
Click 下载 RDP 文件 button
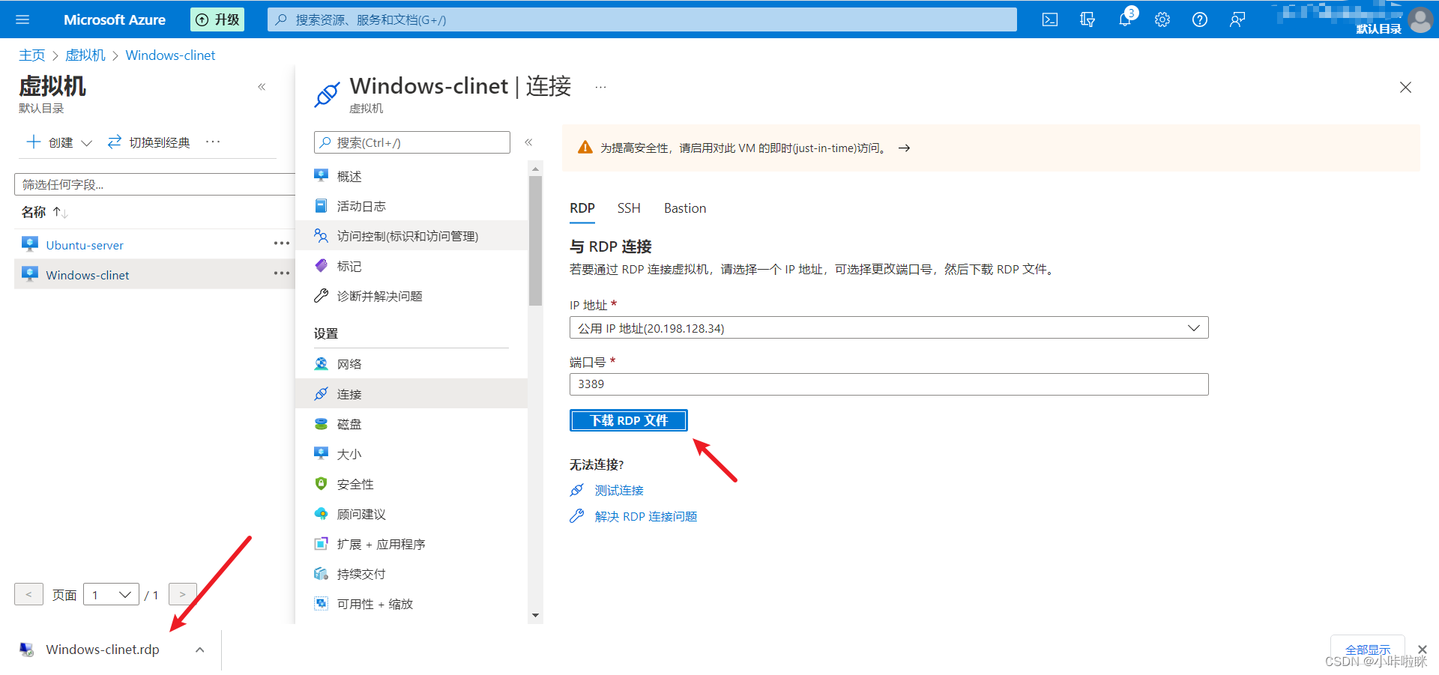pos(629,420)
